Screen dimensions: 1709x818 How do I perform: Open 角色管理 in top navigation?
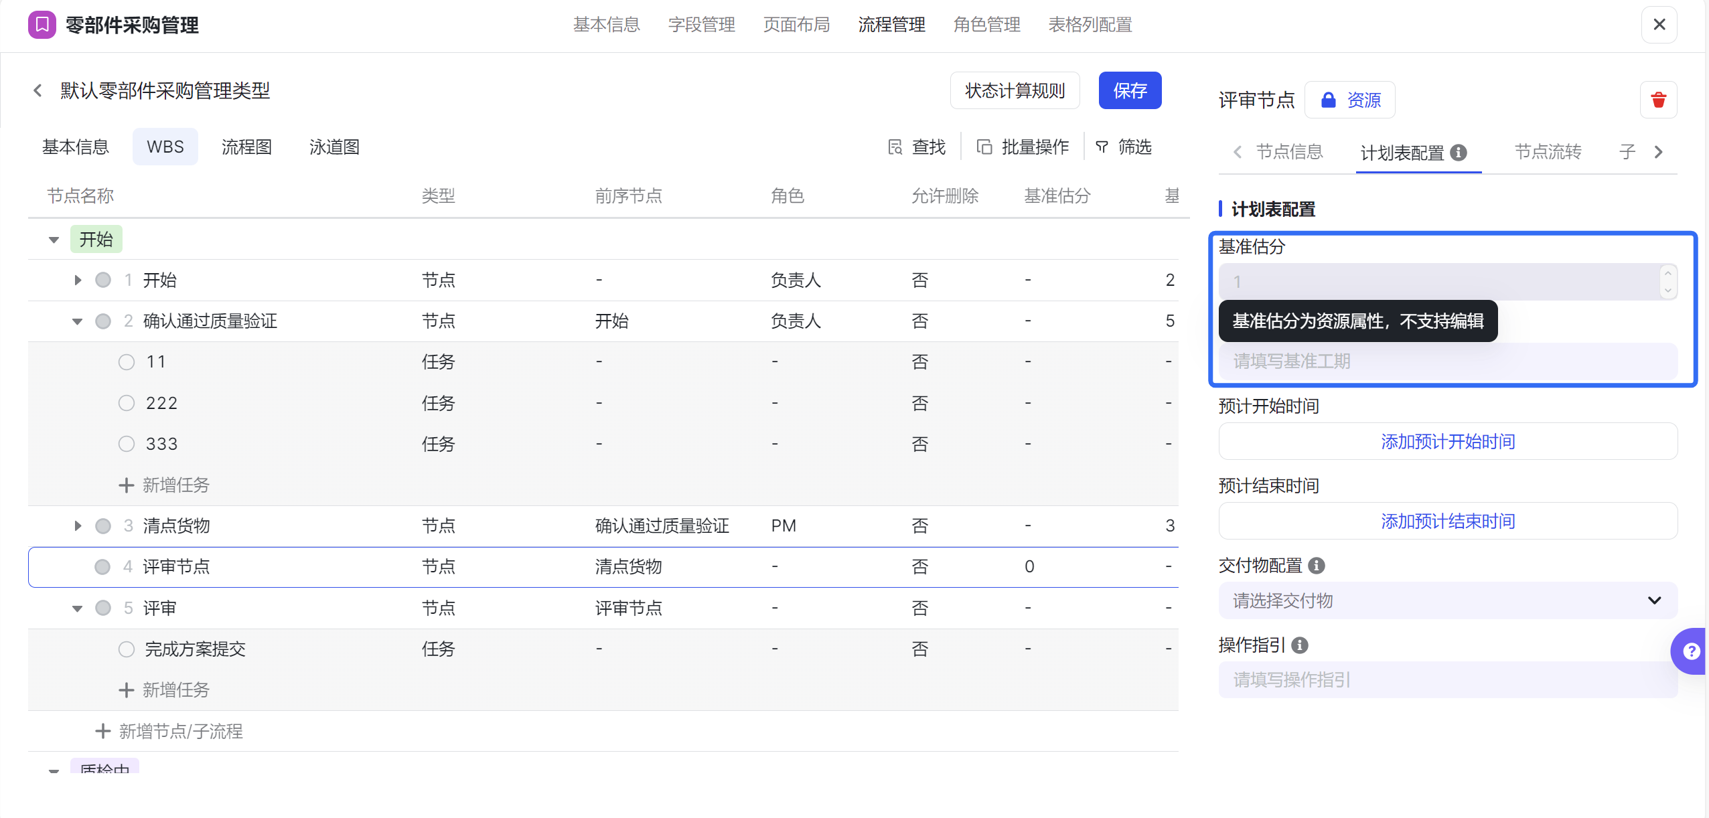(x=987, y=25)
